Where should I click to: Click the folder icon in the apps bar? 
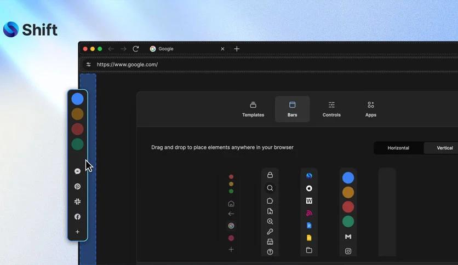click(309, 250)
